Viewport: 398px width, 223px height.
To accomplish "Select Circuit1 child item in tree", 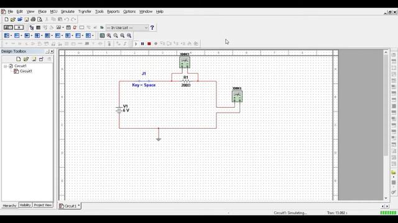I will tap(26, 71).
